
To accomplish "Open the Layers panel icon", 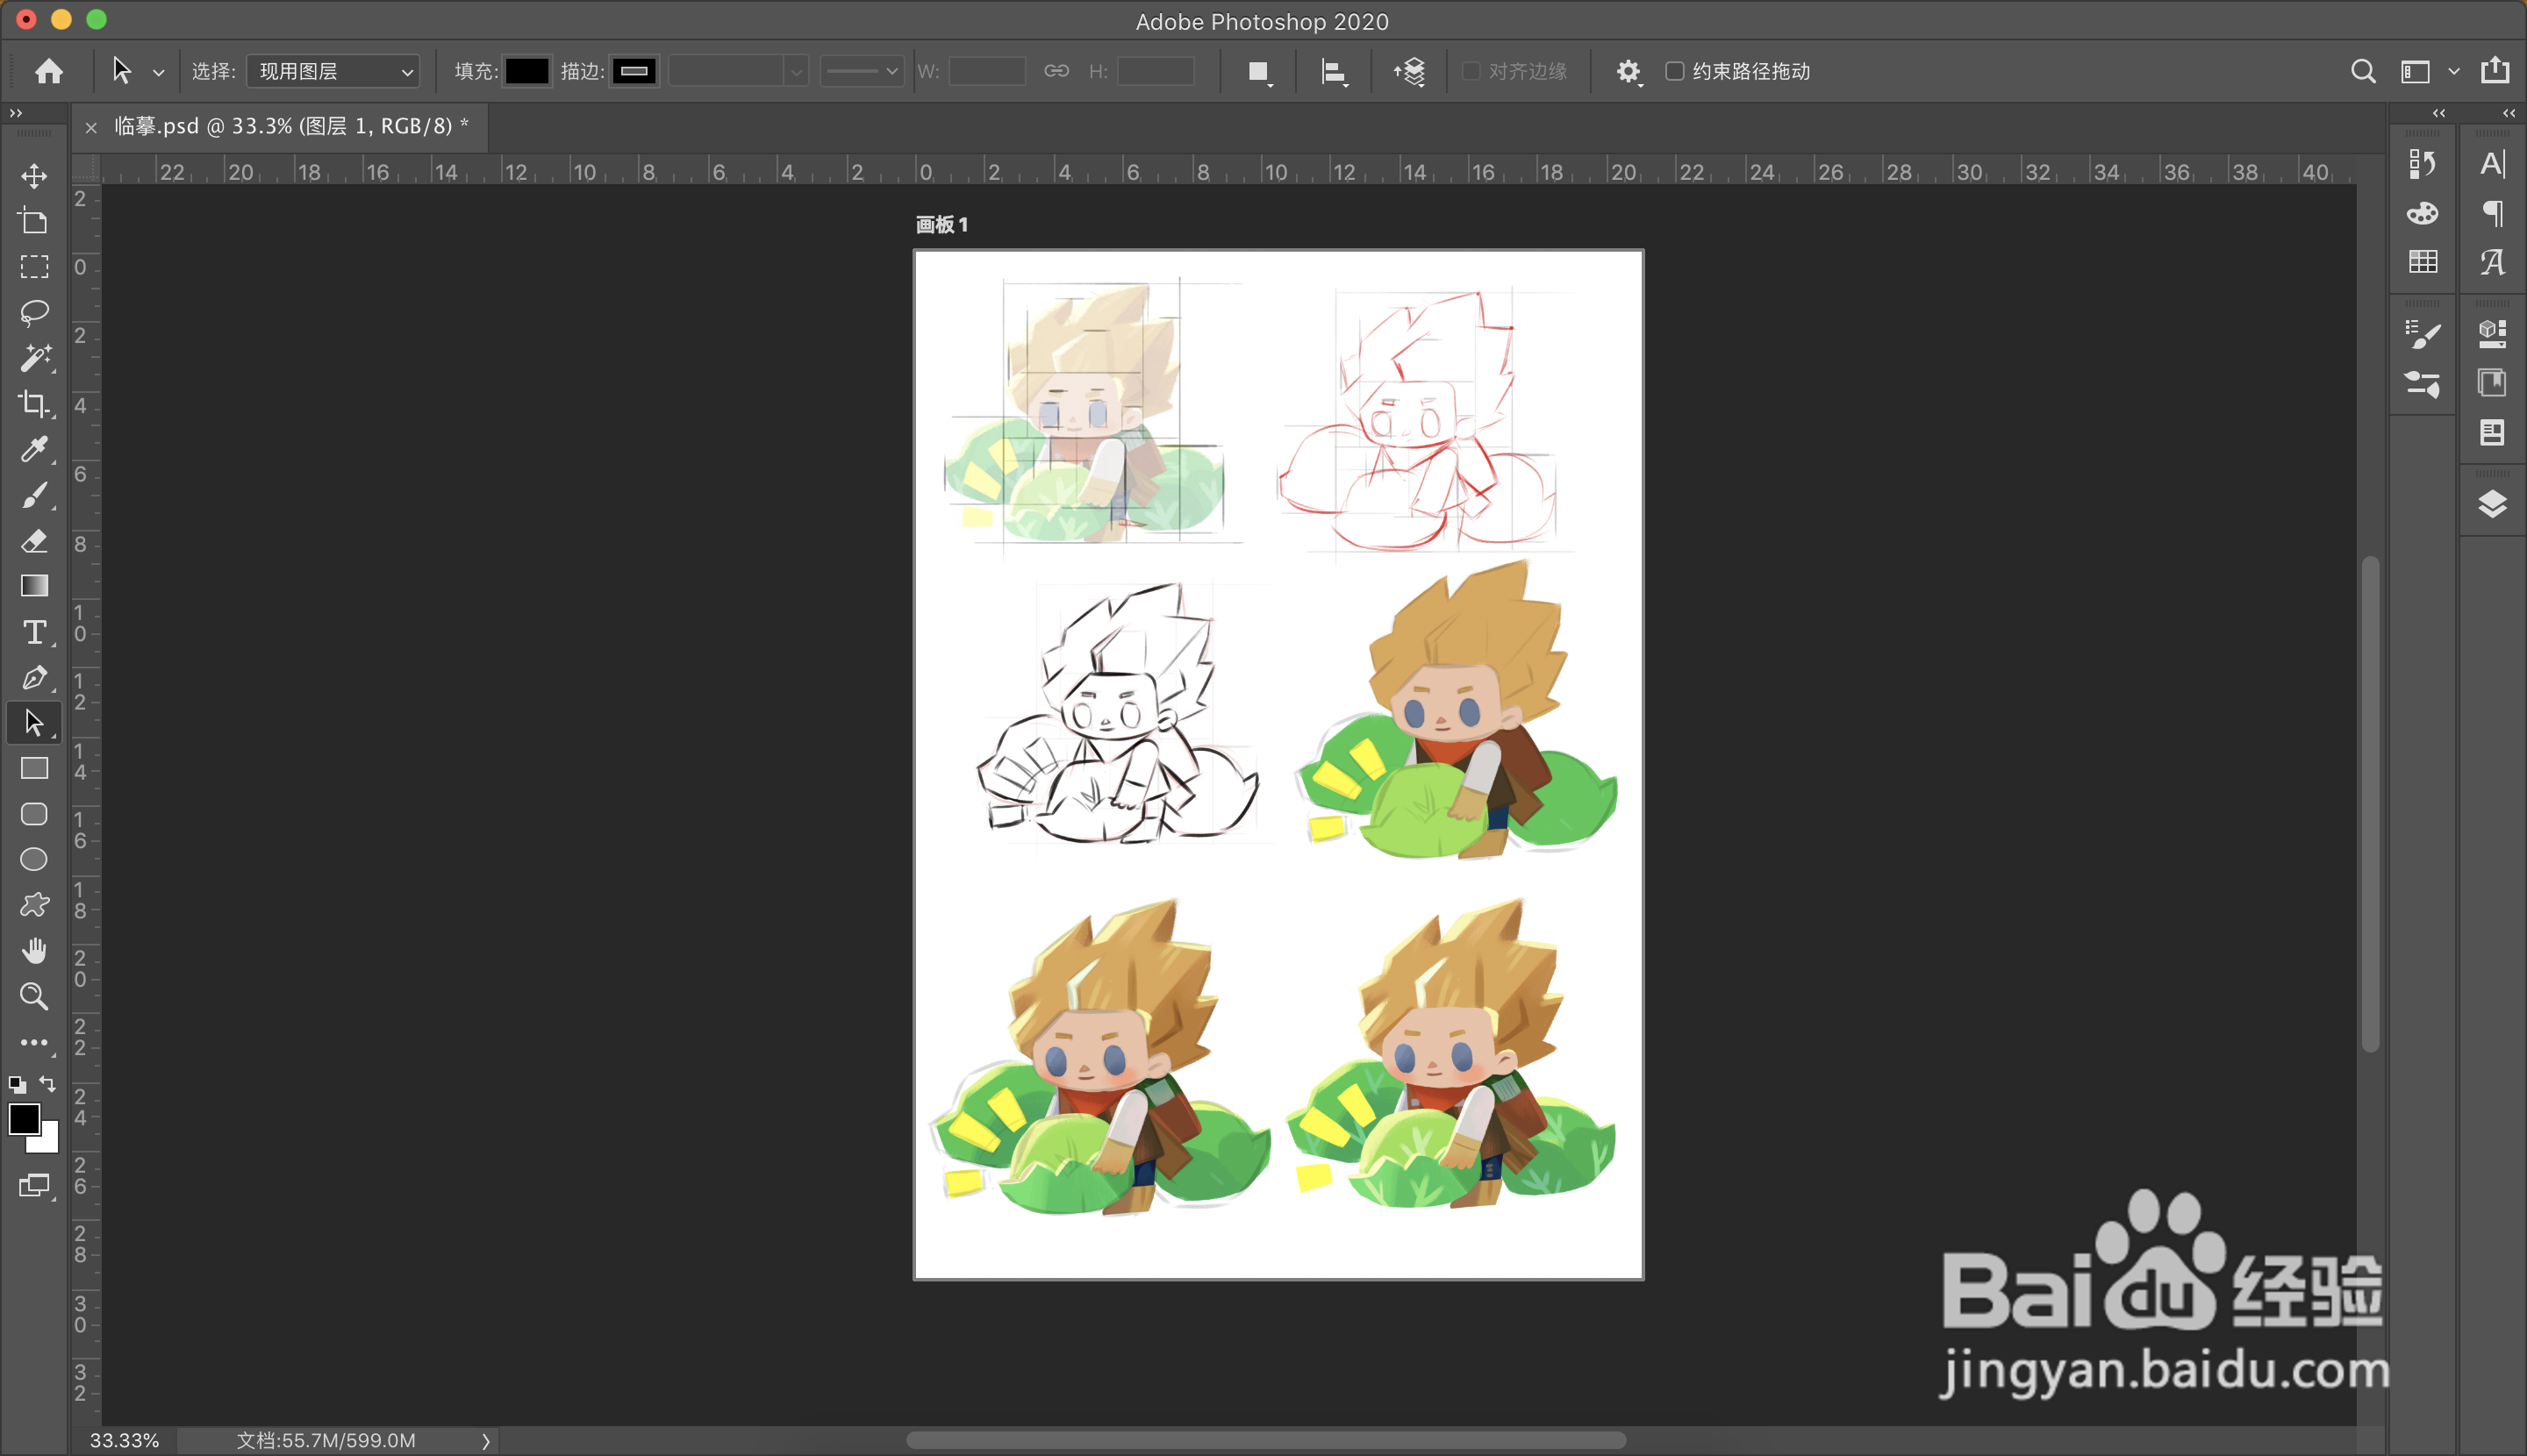I will click(2492, 504).
